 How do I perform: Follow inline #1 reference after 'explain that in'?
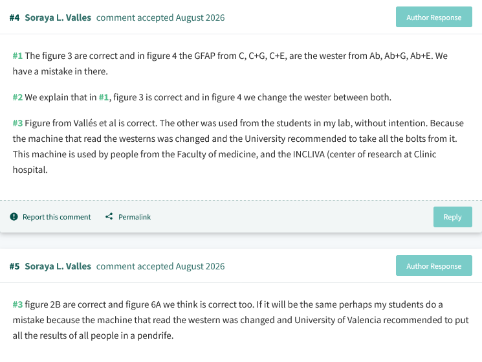click(104, 97)
